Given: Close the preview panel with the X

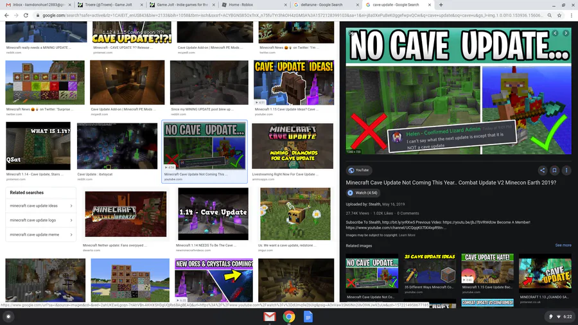Looking at the screenshot, I should [x=352, y=33].
